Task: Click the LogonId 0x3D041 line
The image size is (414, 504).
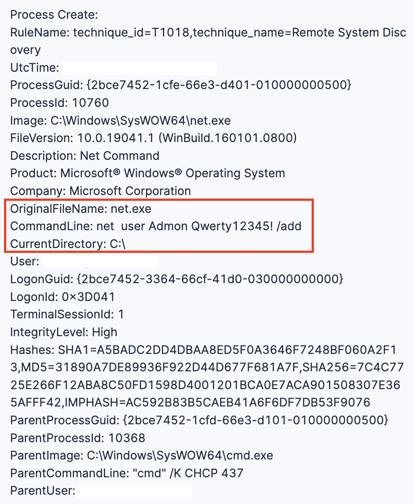Action: (x=63, y=297)
